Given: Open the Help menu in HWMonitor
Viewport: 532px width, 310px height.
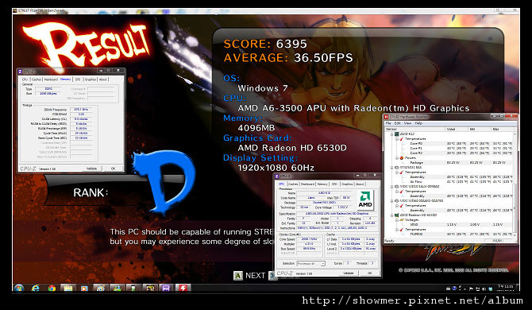Looking at the screenshot, I should coord(418,123).
